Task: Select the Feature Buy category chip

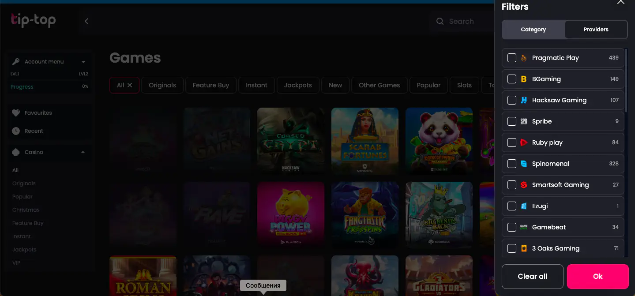Action: click(211, 85)
